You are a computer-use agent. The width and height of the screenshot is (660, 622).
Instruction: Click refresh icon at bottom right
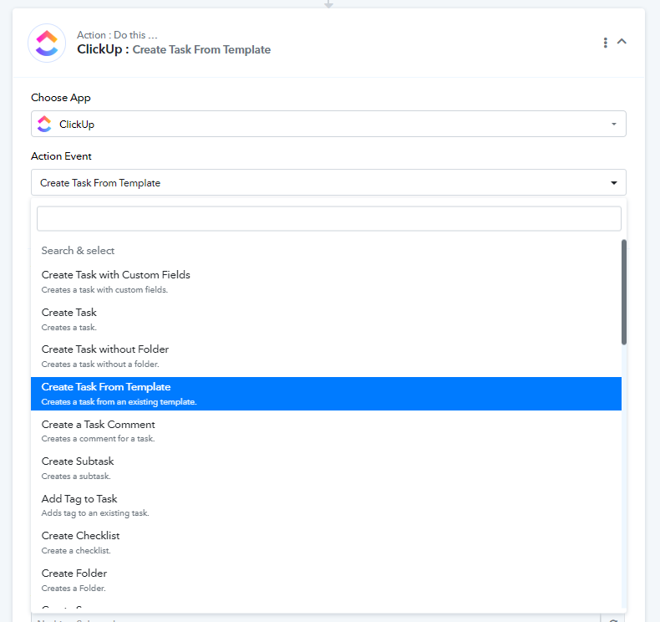tap(614, 620)
